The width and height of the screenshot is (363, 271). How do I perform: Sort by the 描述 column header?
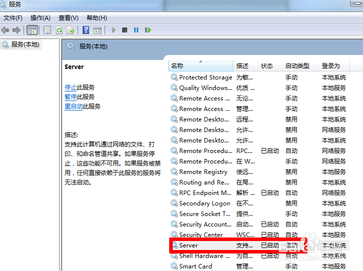click(x=245, y=65)
